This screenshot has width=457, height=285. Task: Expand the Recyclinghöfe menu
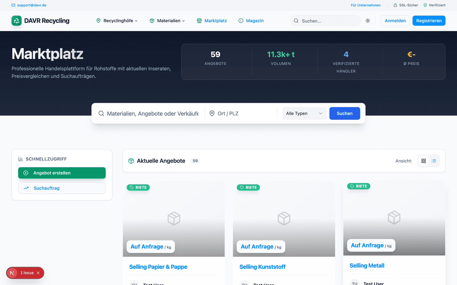117,21
